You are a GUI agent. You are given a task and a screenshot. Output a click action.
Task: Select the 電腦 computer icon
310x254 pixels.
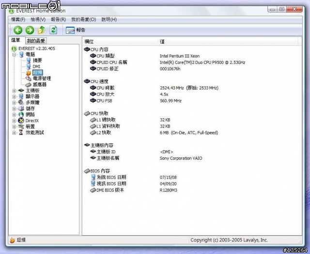coord(21,55)
